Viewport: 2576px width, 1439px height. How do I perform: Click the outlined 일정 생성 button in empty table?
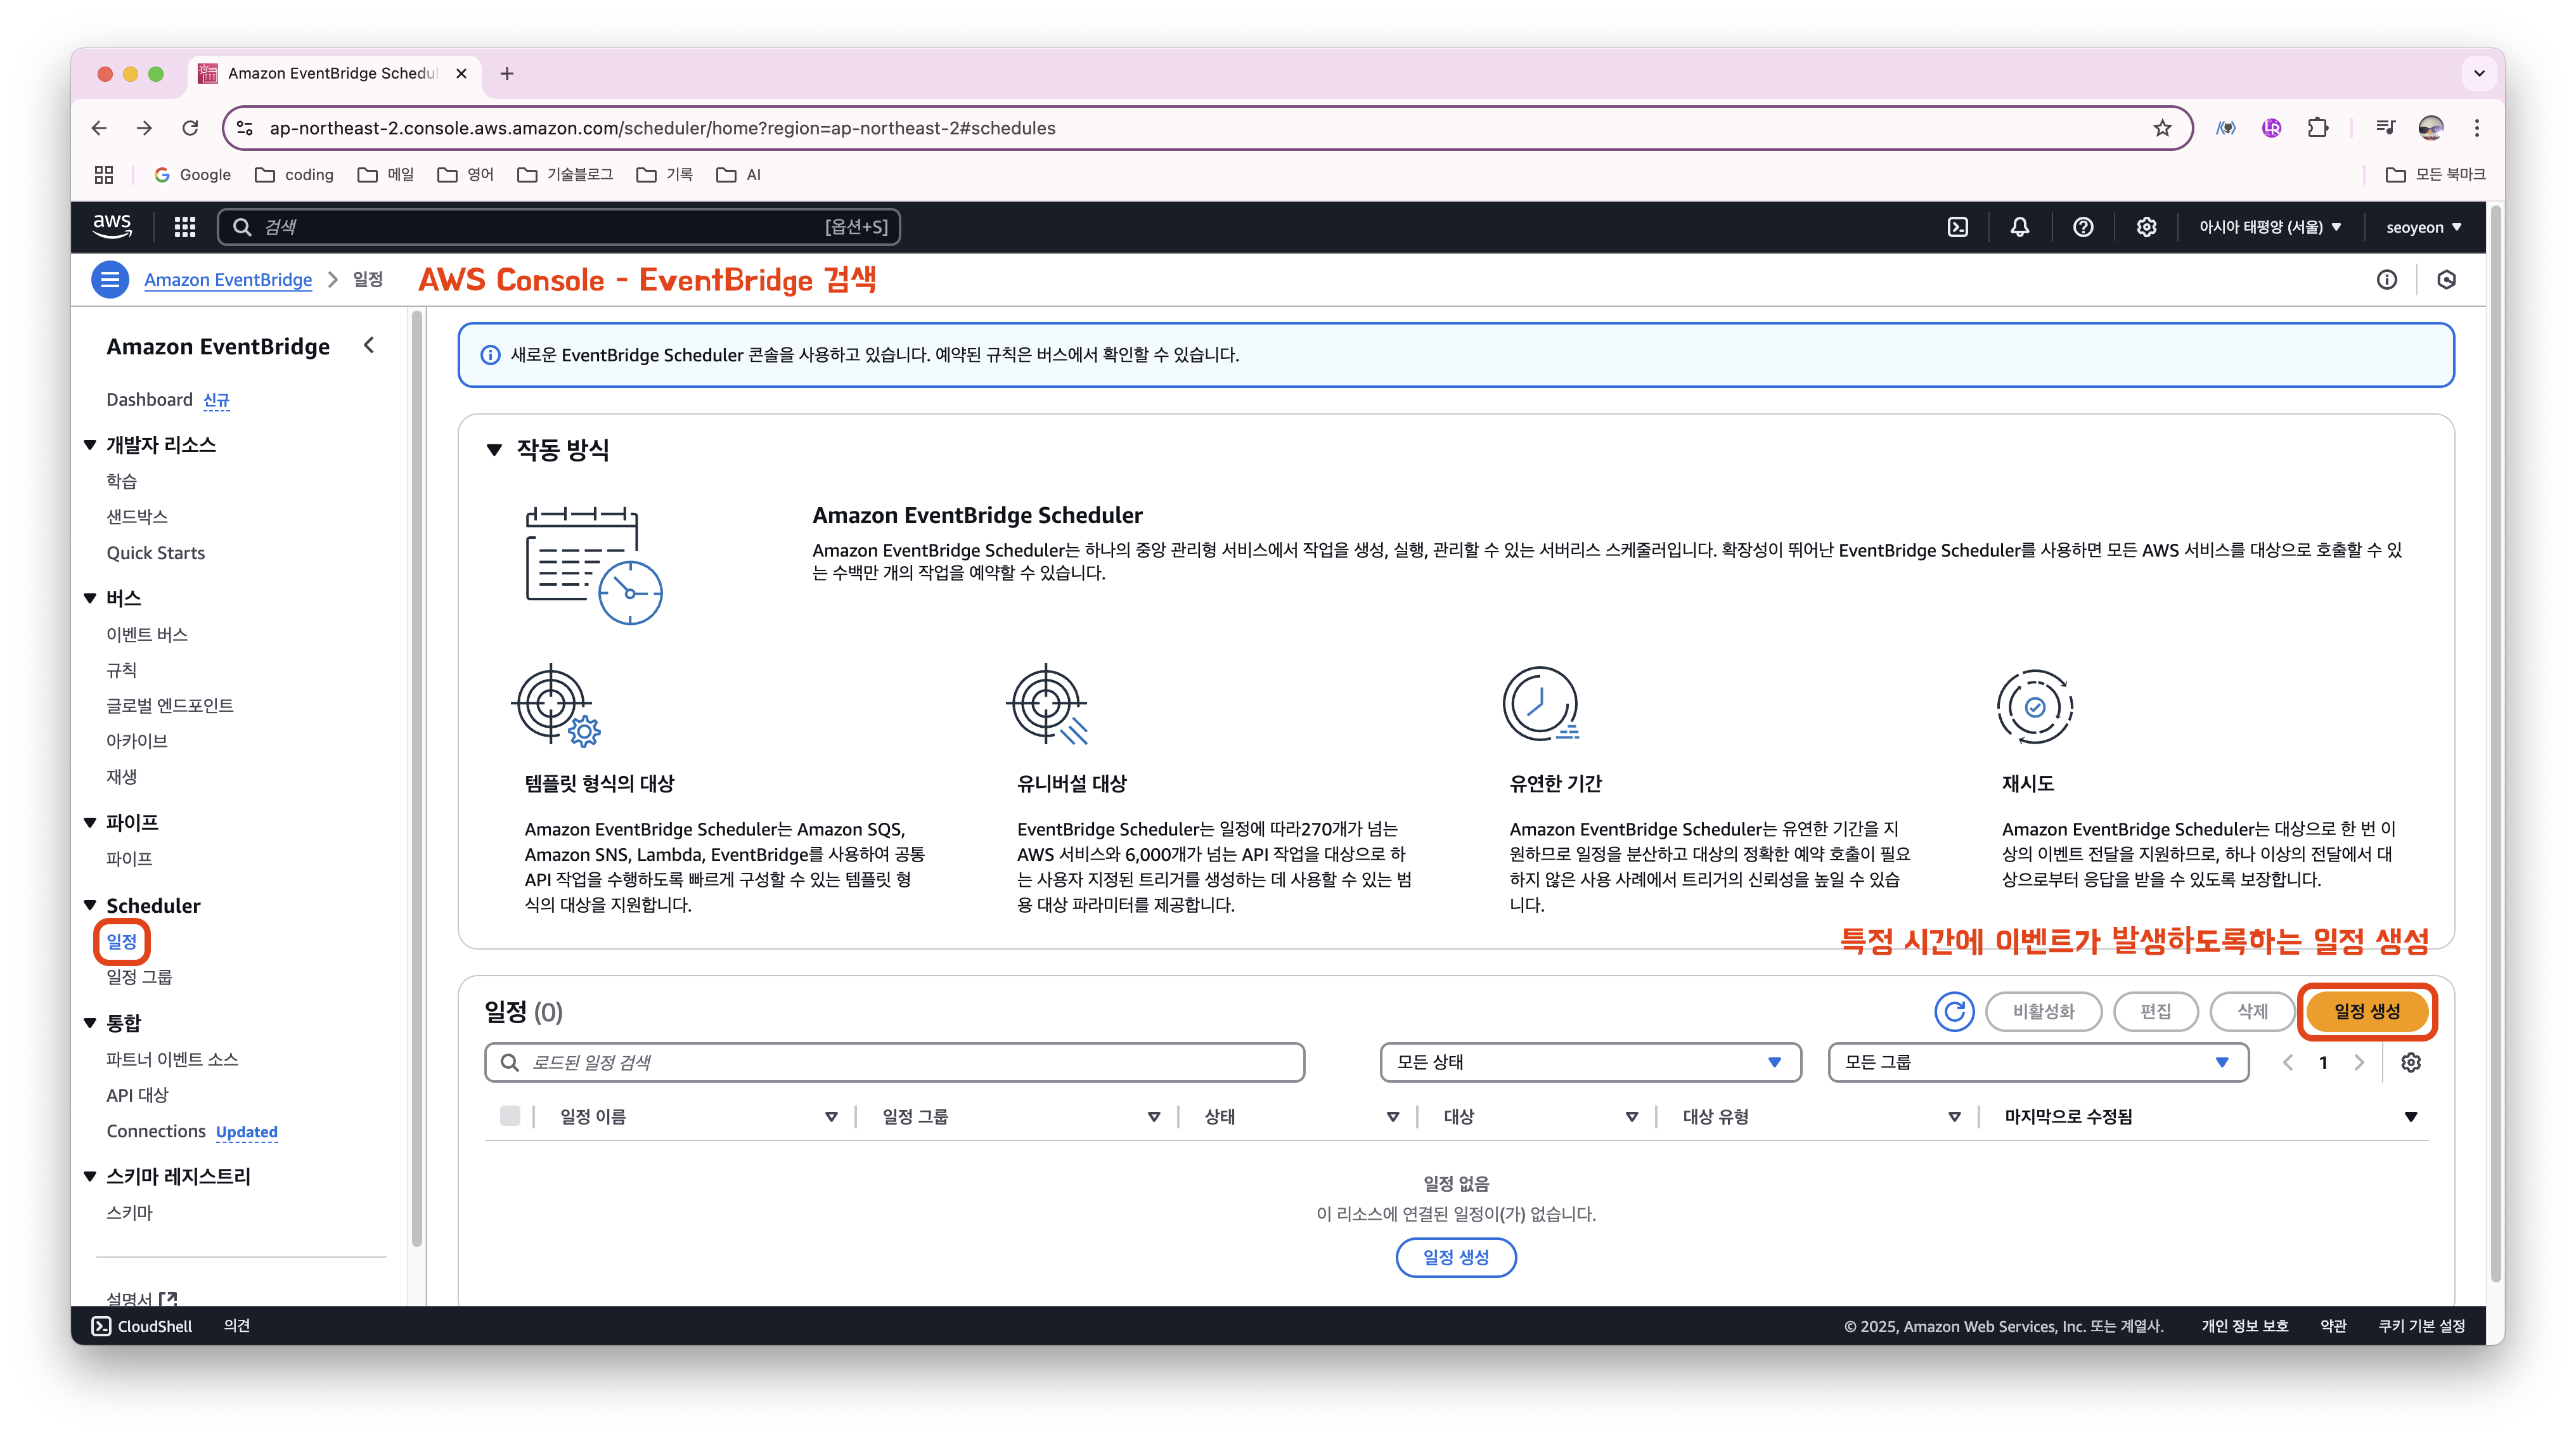[1456, 1257]
